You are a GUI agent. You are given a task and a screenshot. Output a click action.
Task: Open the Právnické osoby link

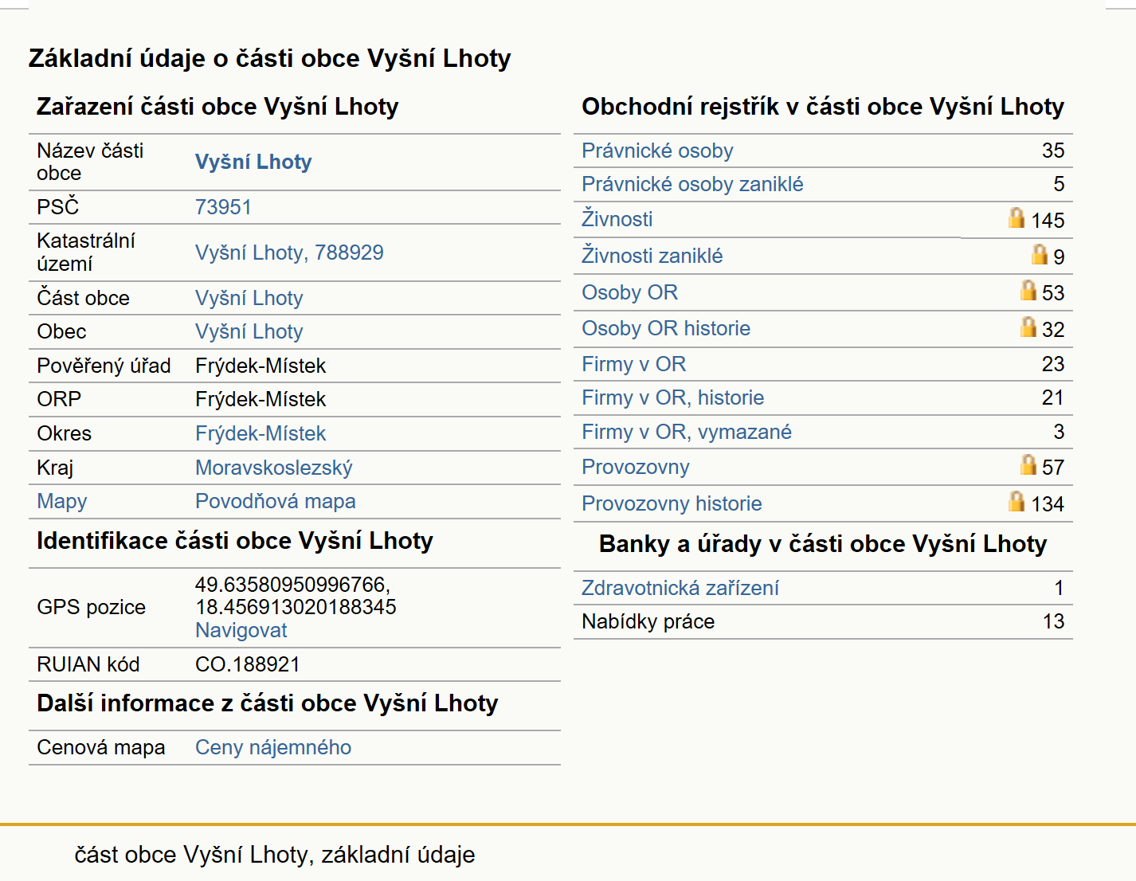click(x=657, y=151)
